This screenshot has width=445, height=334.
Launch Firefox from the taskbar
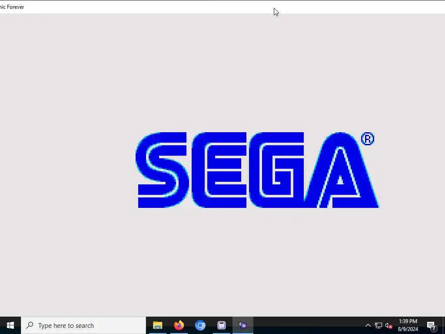[x=179, y=325]
